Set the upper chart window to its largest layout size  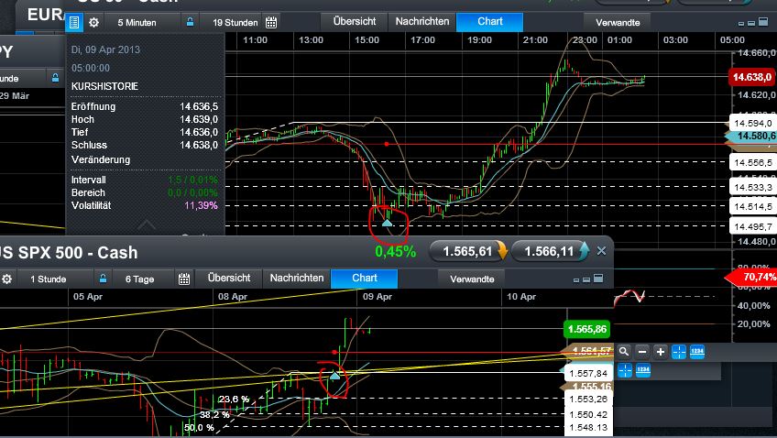pyautogui.click(x=763, y=21)
